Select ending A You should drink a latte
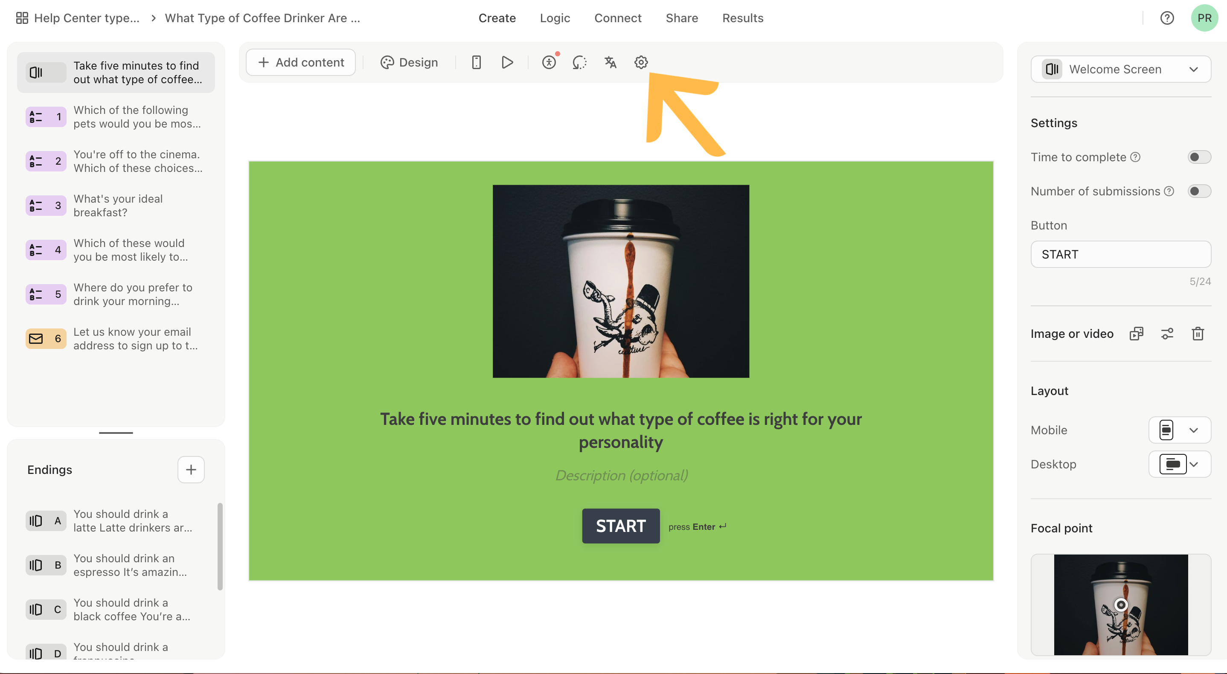The width and height of the screenshot is (1227, 674). [x=116, y=520]
